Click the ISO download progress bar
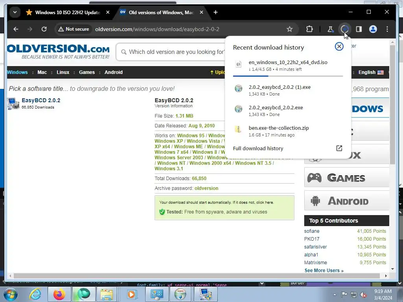This screenshot has width=403, height=302. click(288, 76)
